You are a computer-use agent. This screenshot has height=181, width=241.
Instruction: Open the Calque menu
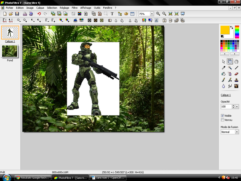tap(40, 8)
